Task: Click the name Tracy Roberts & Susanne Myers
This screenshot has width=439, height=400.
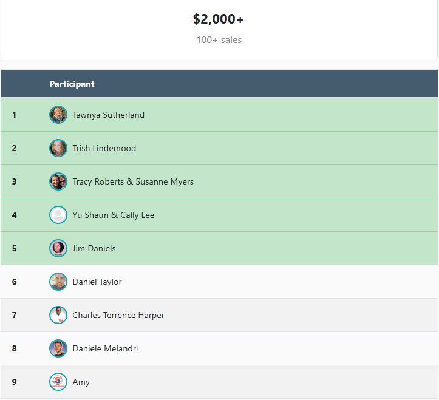Action: click(133, 181)
